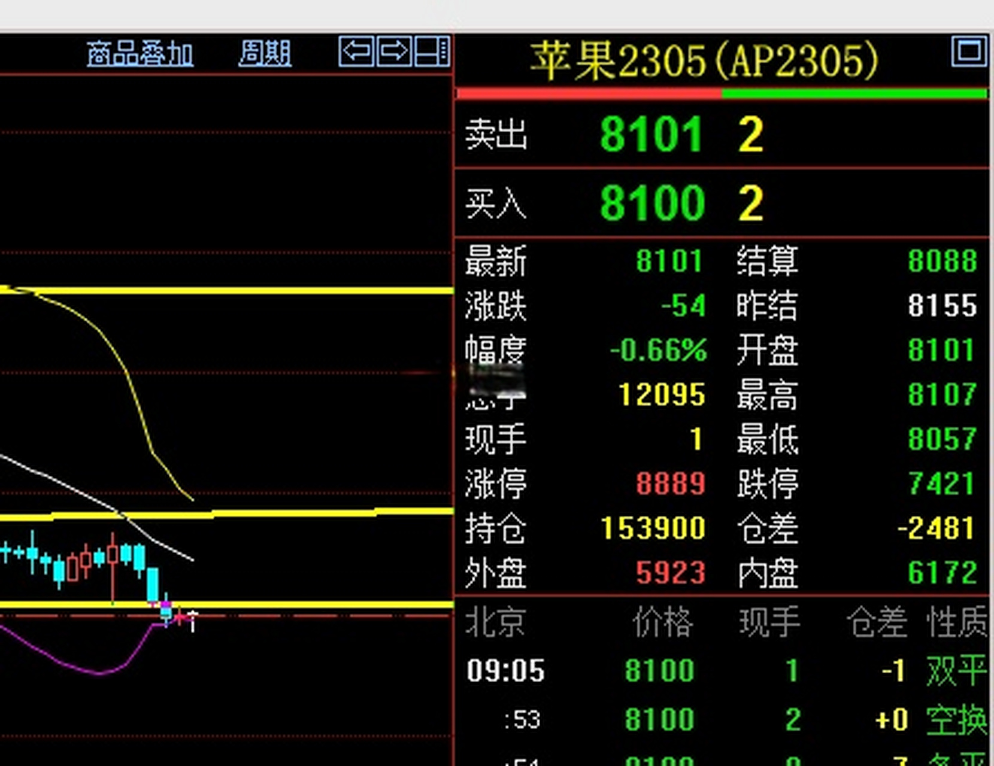
Task: Click the 价格 column header
Action: coord(663,622)
